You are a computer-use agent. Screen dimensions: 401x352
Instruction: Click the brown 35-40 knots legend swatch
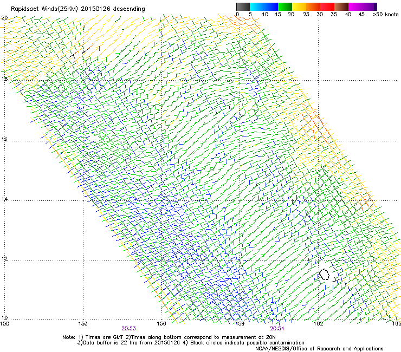(341, 6)
